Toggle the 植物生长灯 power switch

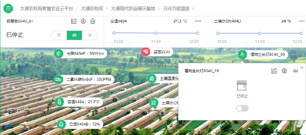tap(242, 108)
